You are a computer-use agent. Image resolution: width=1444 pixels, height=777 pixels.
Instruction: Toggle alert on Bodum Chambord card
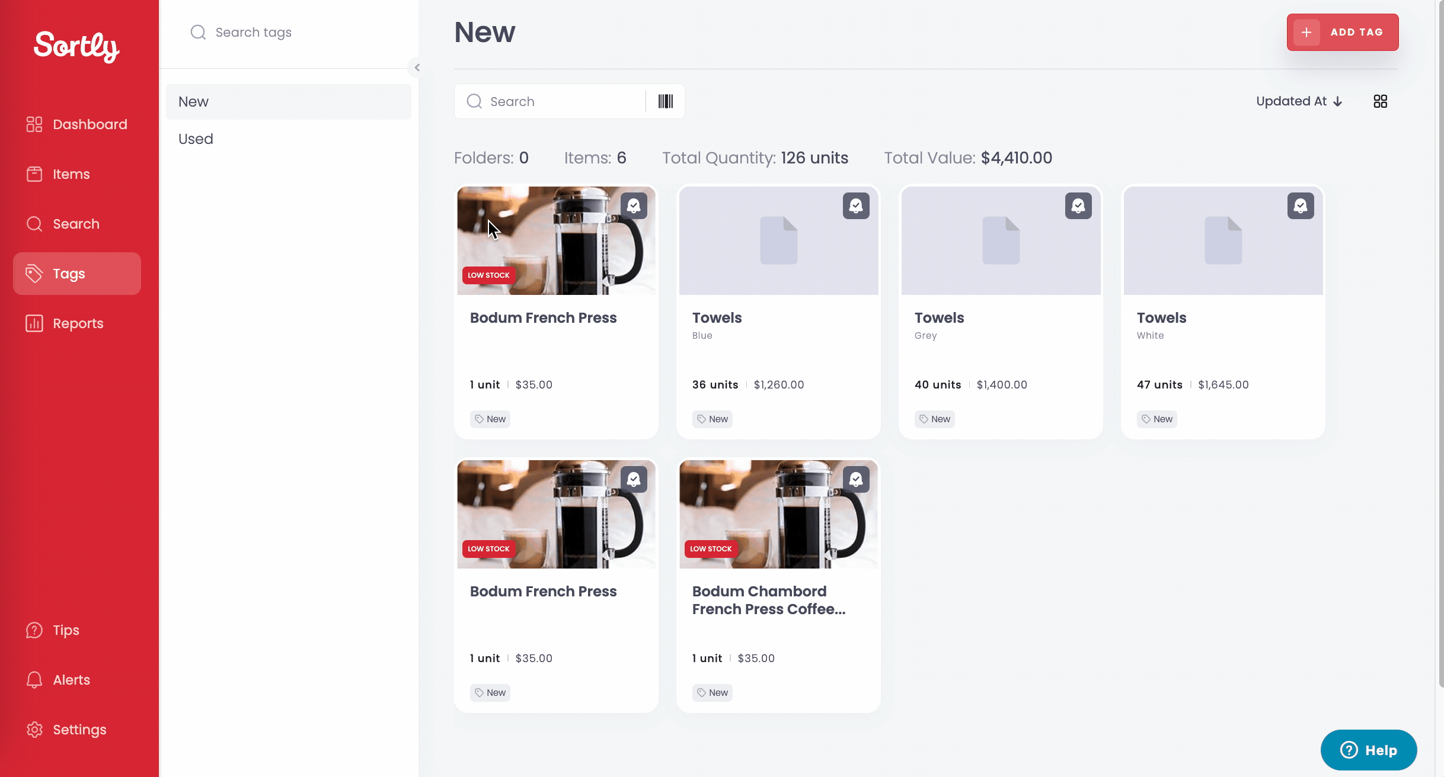coord(856,480)
